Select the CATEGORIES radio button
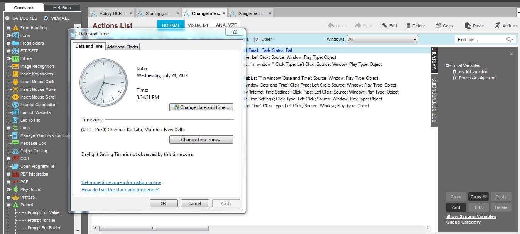 (x=7, y=18)
